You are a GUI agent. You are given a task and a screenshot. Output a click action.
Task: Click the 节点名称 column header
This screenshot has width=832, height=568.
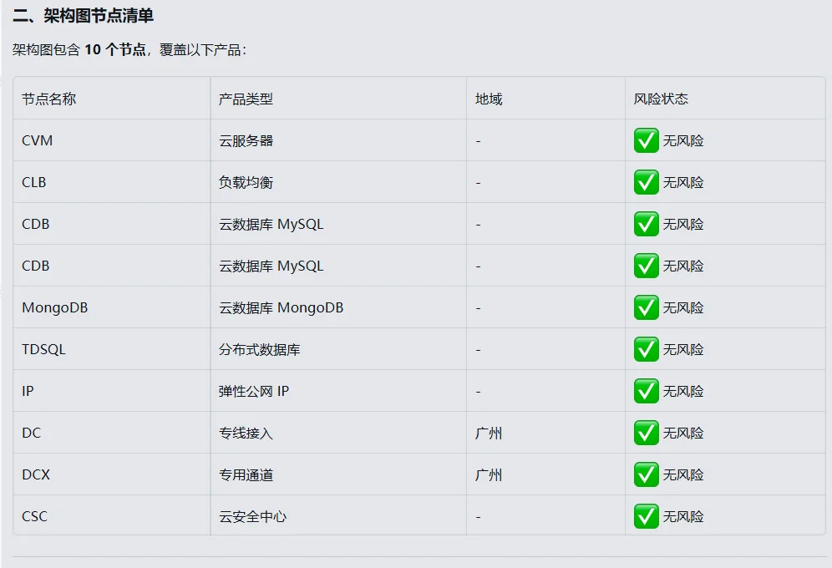point(48,99)
